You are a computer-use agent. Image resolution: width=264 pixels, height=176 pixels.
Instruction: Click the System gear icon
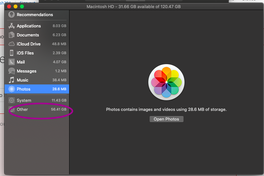coord(12,101)
